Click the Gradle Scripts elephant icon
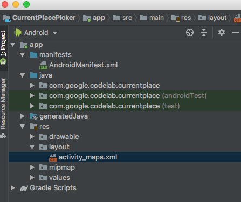The width and height of the screenshot is (241, 202). (x=24, y=188)
